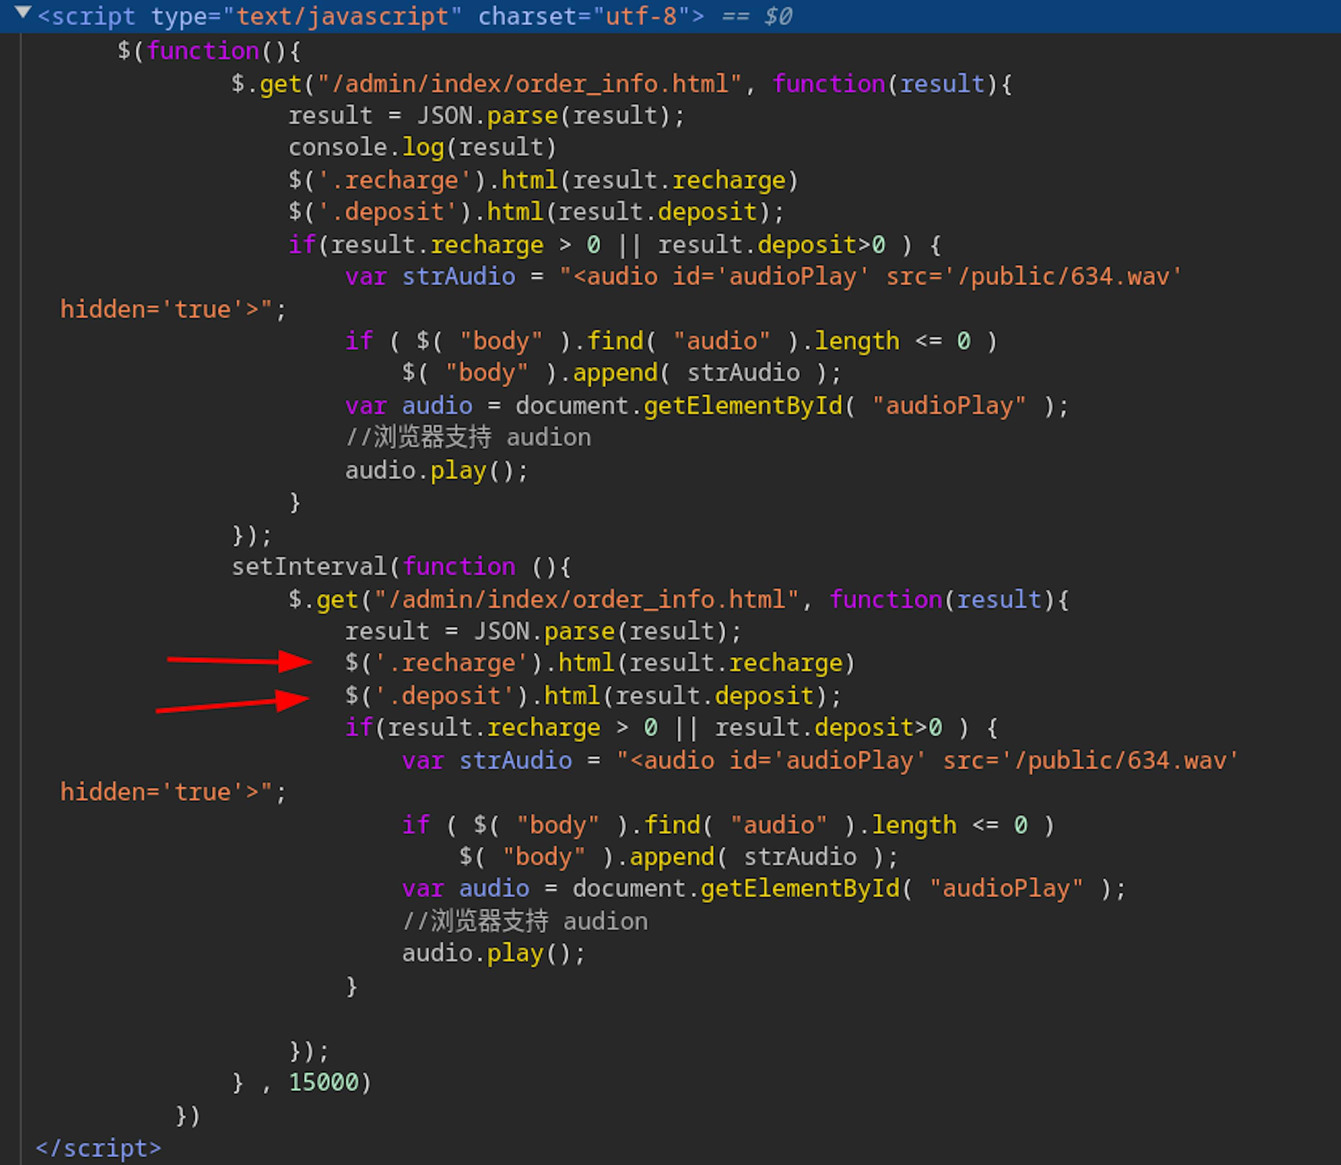
Task: Click the second result = JSON.parse(result) line
Action: pyautogui.click(x=543, y=631)
